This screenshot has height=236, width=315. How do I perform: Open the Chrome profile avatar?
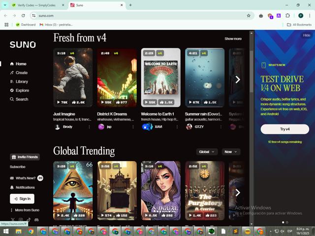[x=301, y=16]
